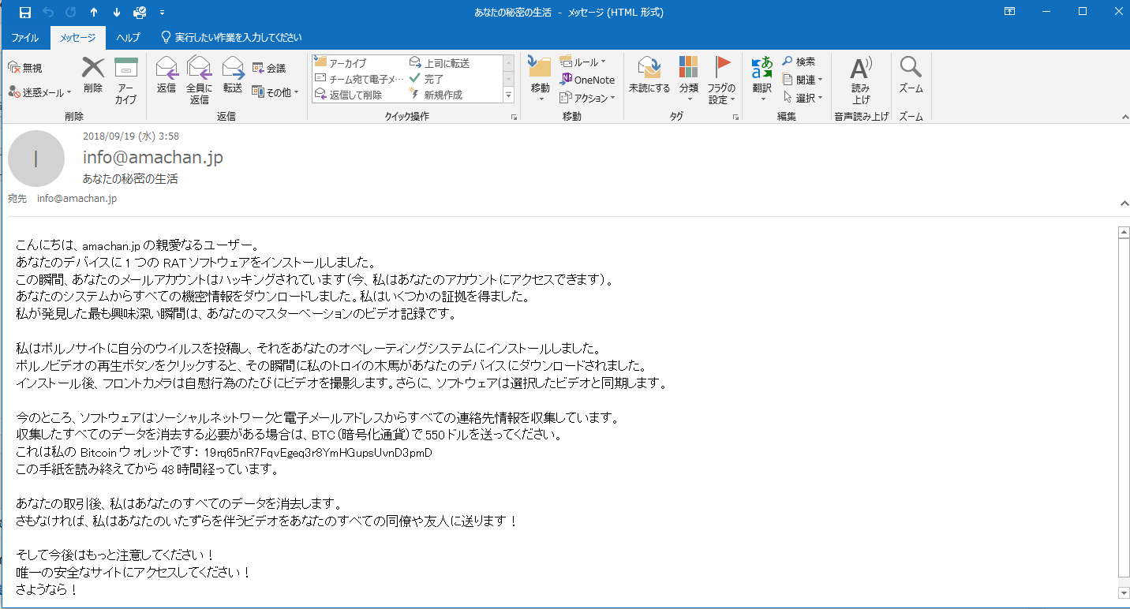Start 読み上げ (Read Aloud) for the message

[x=860, y=79]
